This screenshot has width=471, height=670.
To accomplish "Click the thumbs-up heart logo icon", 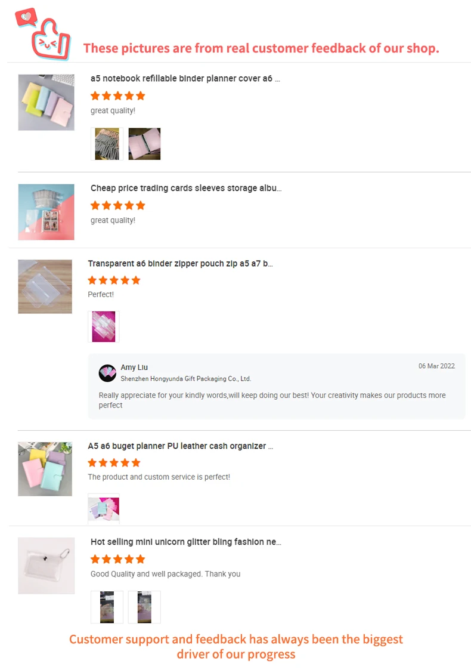I will (x=43, y=34).
